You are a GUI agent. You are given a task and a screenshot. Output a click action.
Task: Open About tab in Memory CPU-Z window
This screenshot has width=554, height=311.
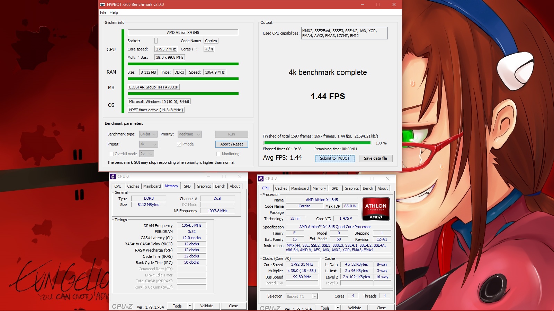point(235,186)
